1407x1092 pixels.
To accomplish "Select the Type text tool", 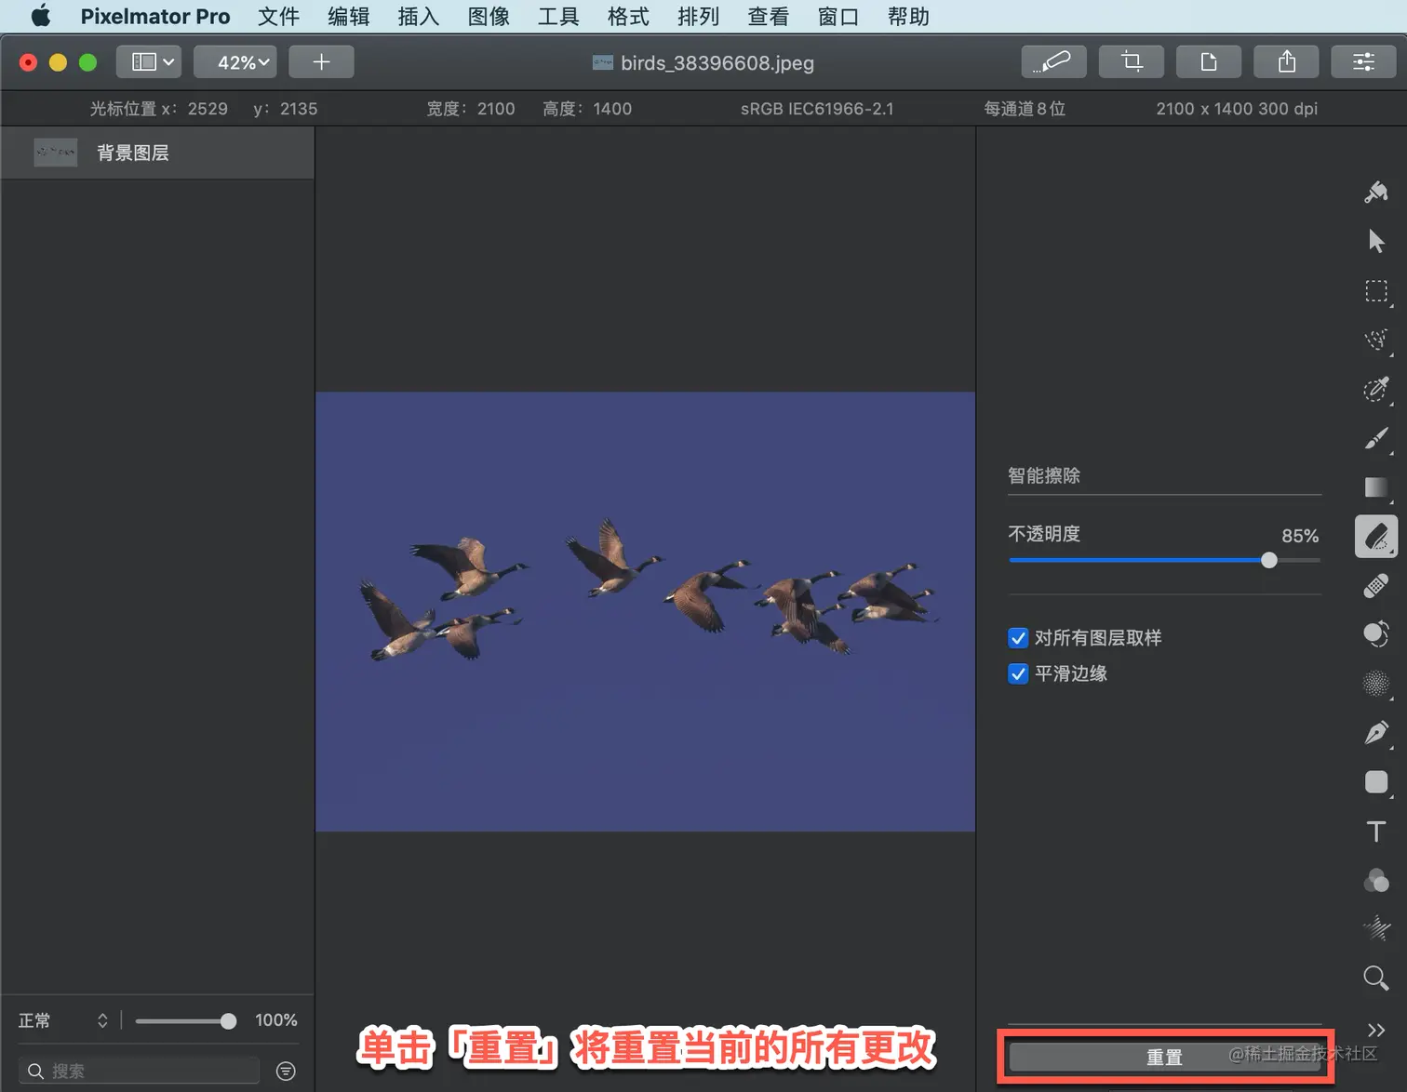I will [1376, 832].
